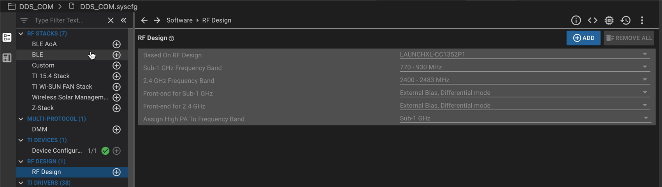Image resolution: width=662 pixels, height=187 pixels.
Task: Switch to the table view sidebar icon
Action: point(7,58)
